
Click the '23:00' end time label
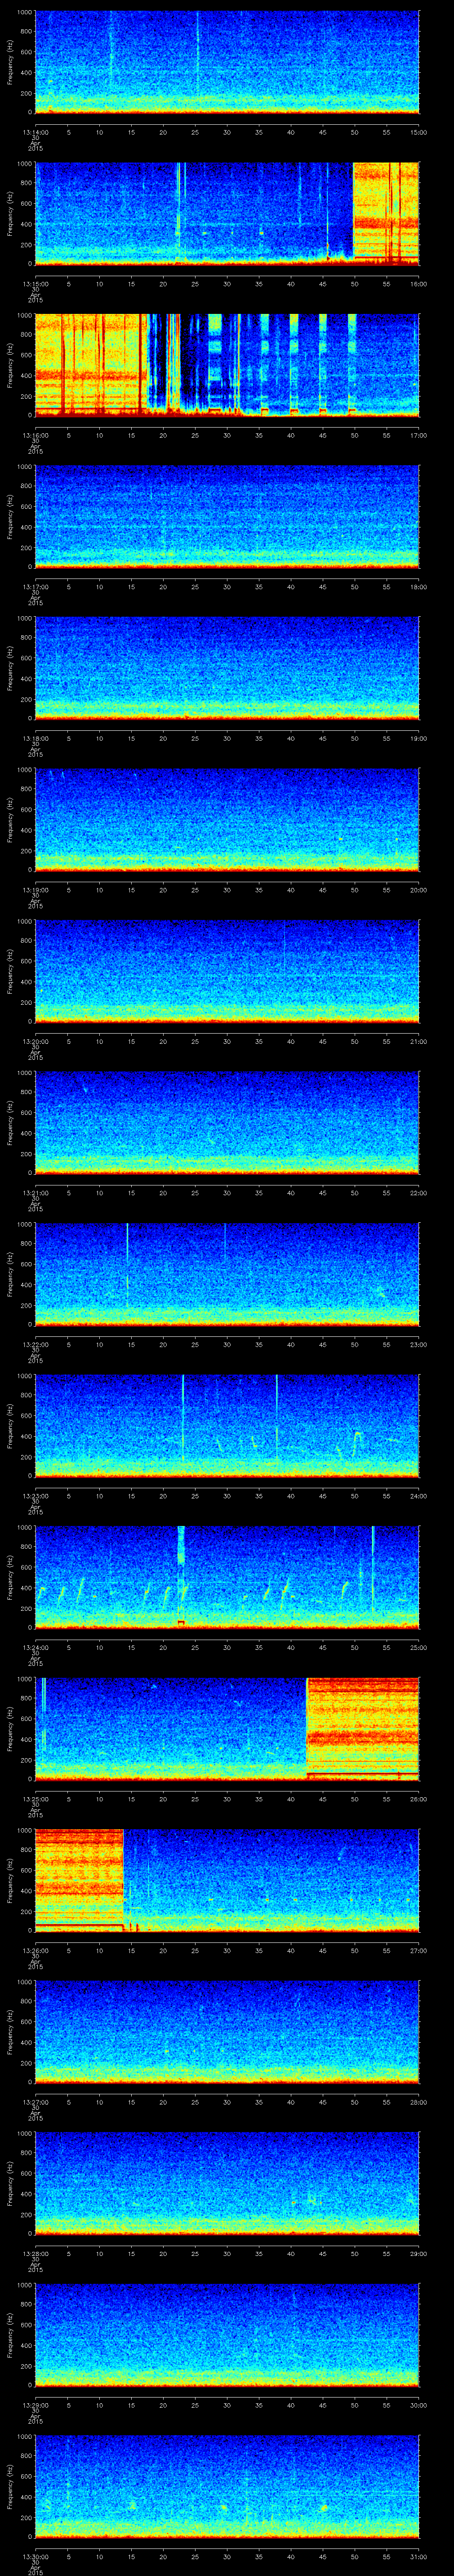(419, 1344)
